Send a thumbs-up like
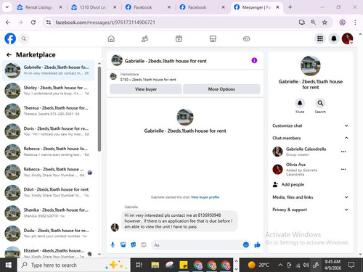The height and width of the screenshot is (272, 363). tap(257, 245)
